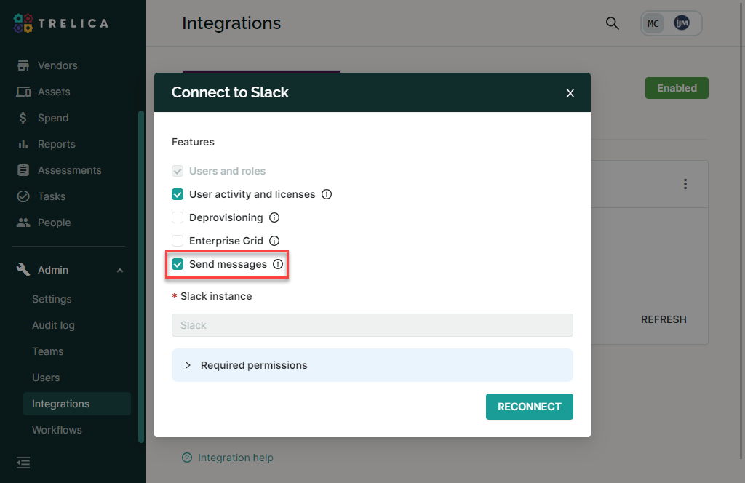Image resolution: width=745 pixels, height=483 pixels.
Task: Open the Users admin page
Action: point(46,378)
